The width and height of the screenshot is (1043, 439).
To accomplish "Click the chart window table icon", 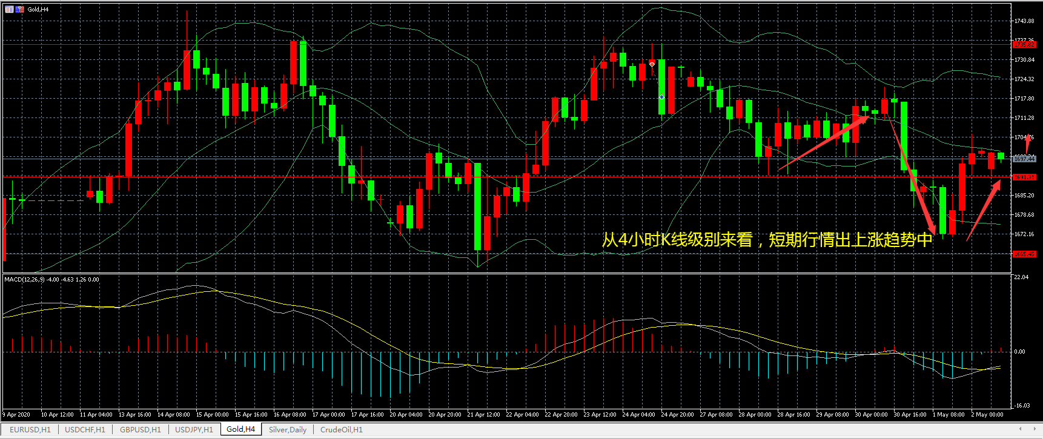I will pos(9,9).
